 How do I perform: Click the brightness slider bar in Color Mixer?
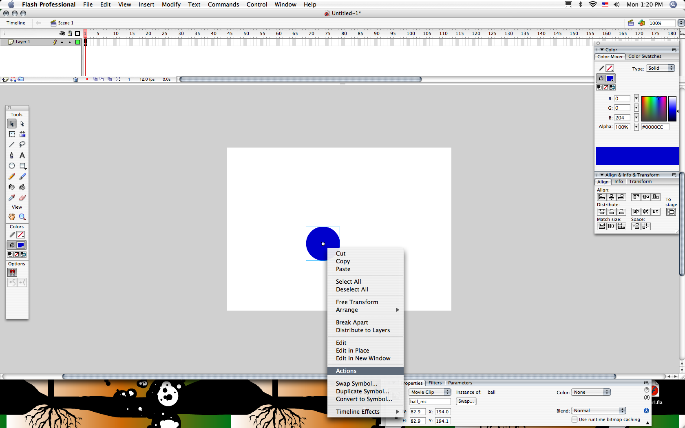672,109
